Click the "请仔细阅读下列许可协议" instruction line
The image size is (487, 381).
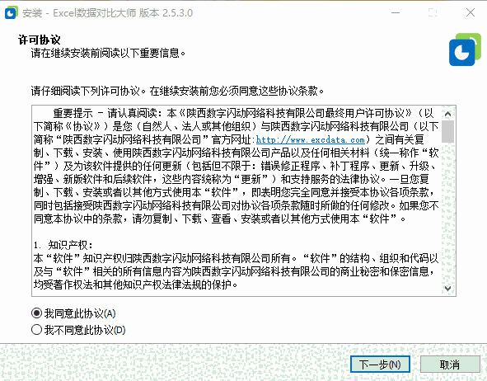(177, 91)
